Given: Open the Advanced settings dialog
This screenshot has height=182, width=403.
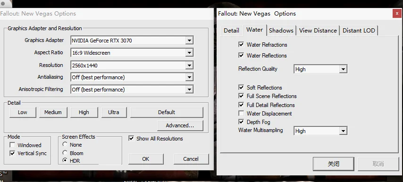Looking at the screenshot, I should pyautogui.click(x=180, y=125).
